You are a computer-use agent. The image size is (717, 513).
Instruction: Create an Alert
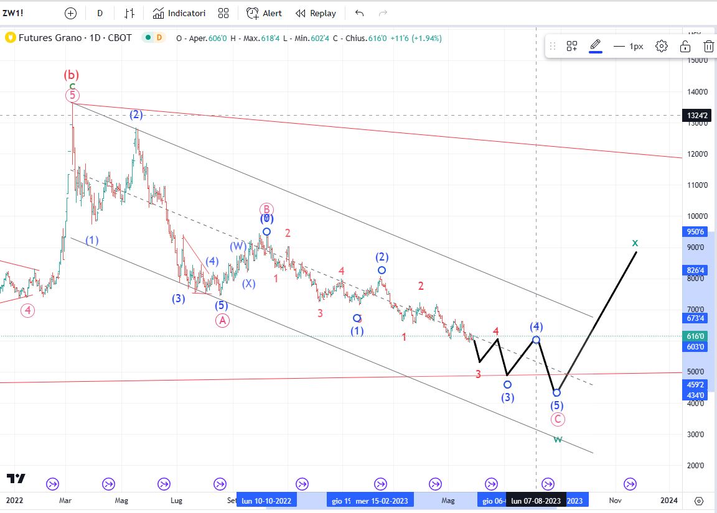pyautogui.click(x=264, y=13)
